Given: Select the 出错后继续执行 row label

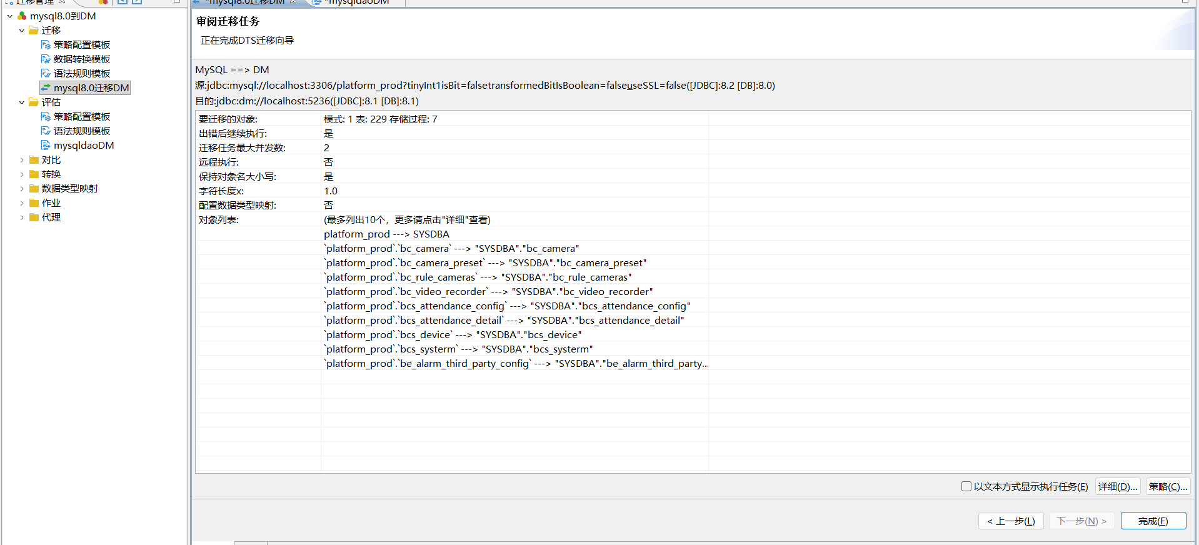Looking at the screenshot, I should pos(233,134).
